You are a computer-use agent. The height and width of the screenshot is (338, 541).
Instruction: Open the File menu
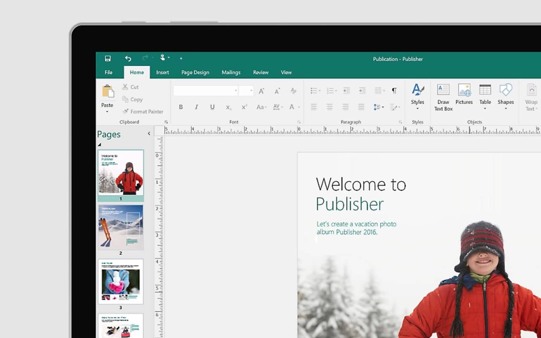point(109,72)
